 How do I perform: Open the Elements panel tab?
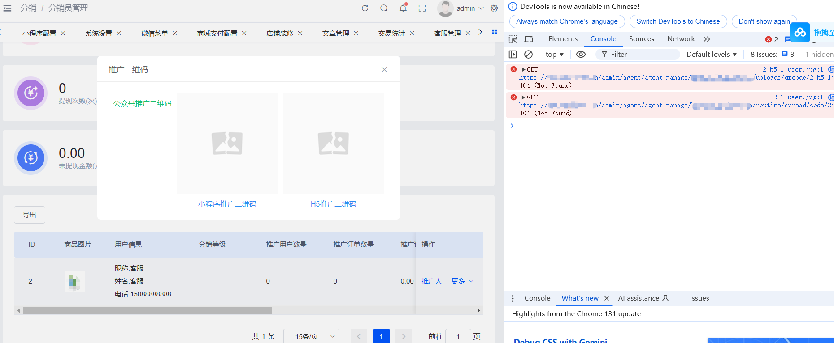(563, 39)
